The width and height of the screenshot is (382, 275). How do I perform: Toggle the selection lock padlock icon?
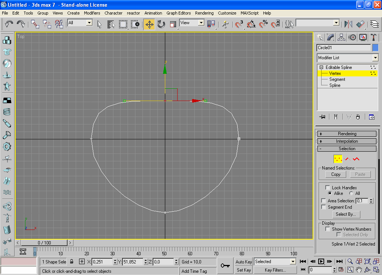tap(72, 262)
